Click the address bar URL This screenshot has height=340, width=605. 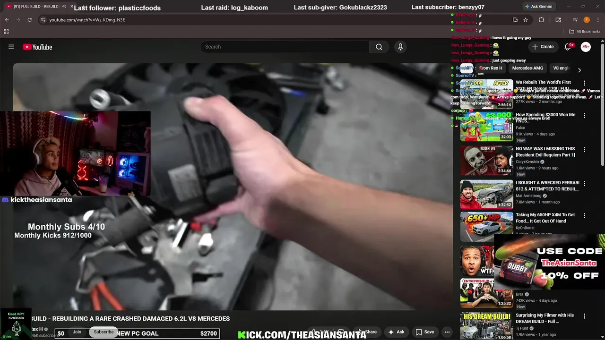87,20
